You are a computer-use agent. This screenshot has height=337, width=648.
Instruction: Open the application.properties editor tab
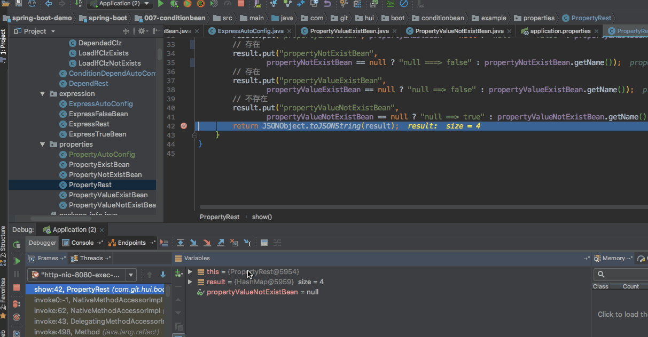(x=559, y=31)
